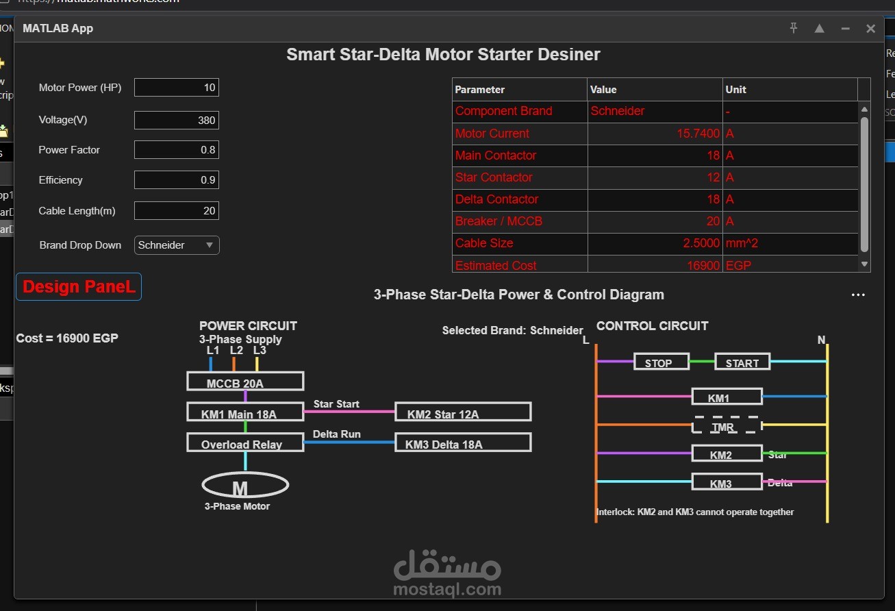
Task: Click the KM3 Delta 18A block
Action: coord(463,442)
